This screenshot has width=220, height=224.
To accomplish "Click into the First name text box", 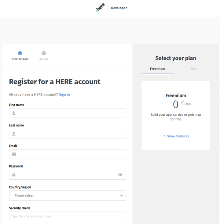I will (67, 113).
